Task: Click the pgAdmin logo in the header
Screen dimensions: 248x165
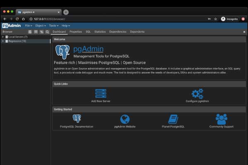Action: point(12,26)
